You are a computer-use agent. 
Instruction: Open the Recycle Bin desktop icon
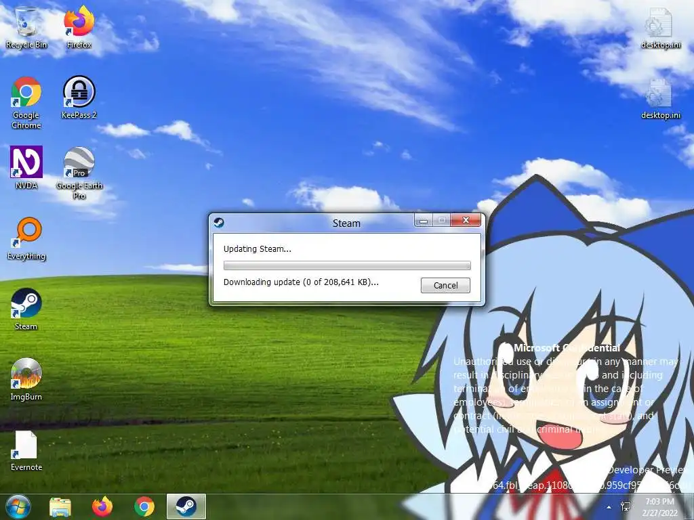26,27
